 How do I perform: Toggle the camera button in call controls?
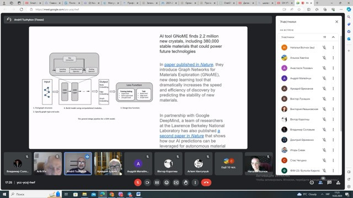(147, 183)
